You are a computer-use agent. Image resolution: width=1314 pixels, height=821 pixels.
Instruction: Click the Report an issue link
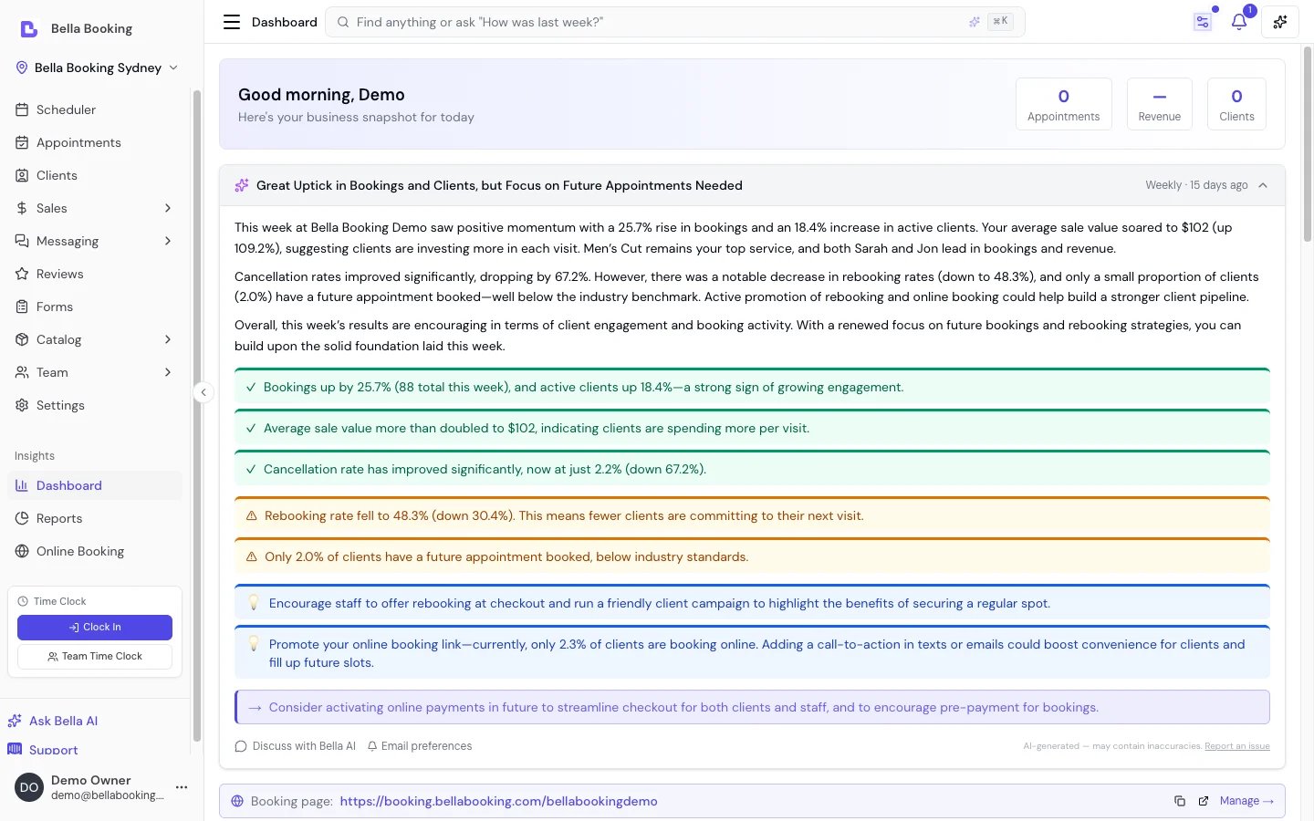point(1237,746)
